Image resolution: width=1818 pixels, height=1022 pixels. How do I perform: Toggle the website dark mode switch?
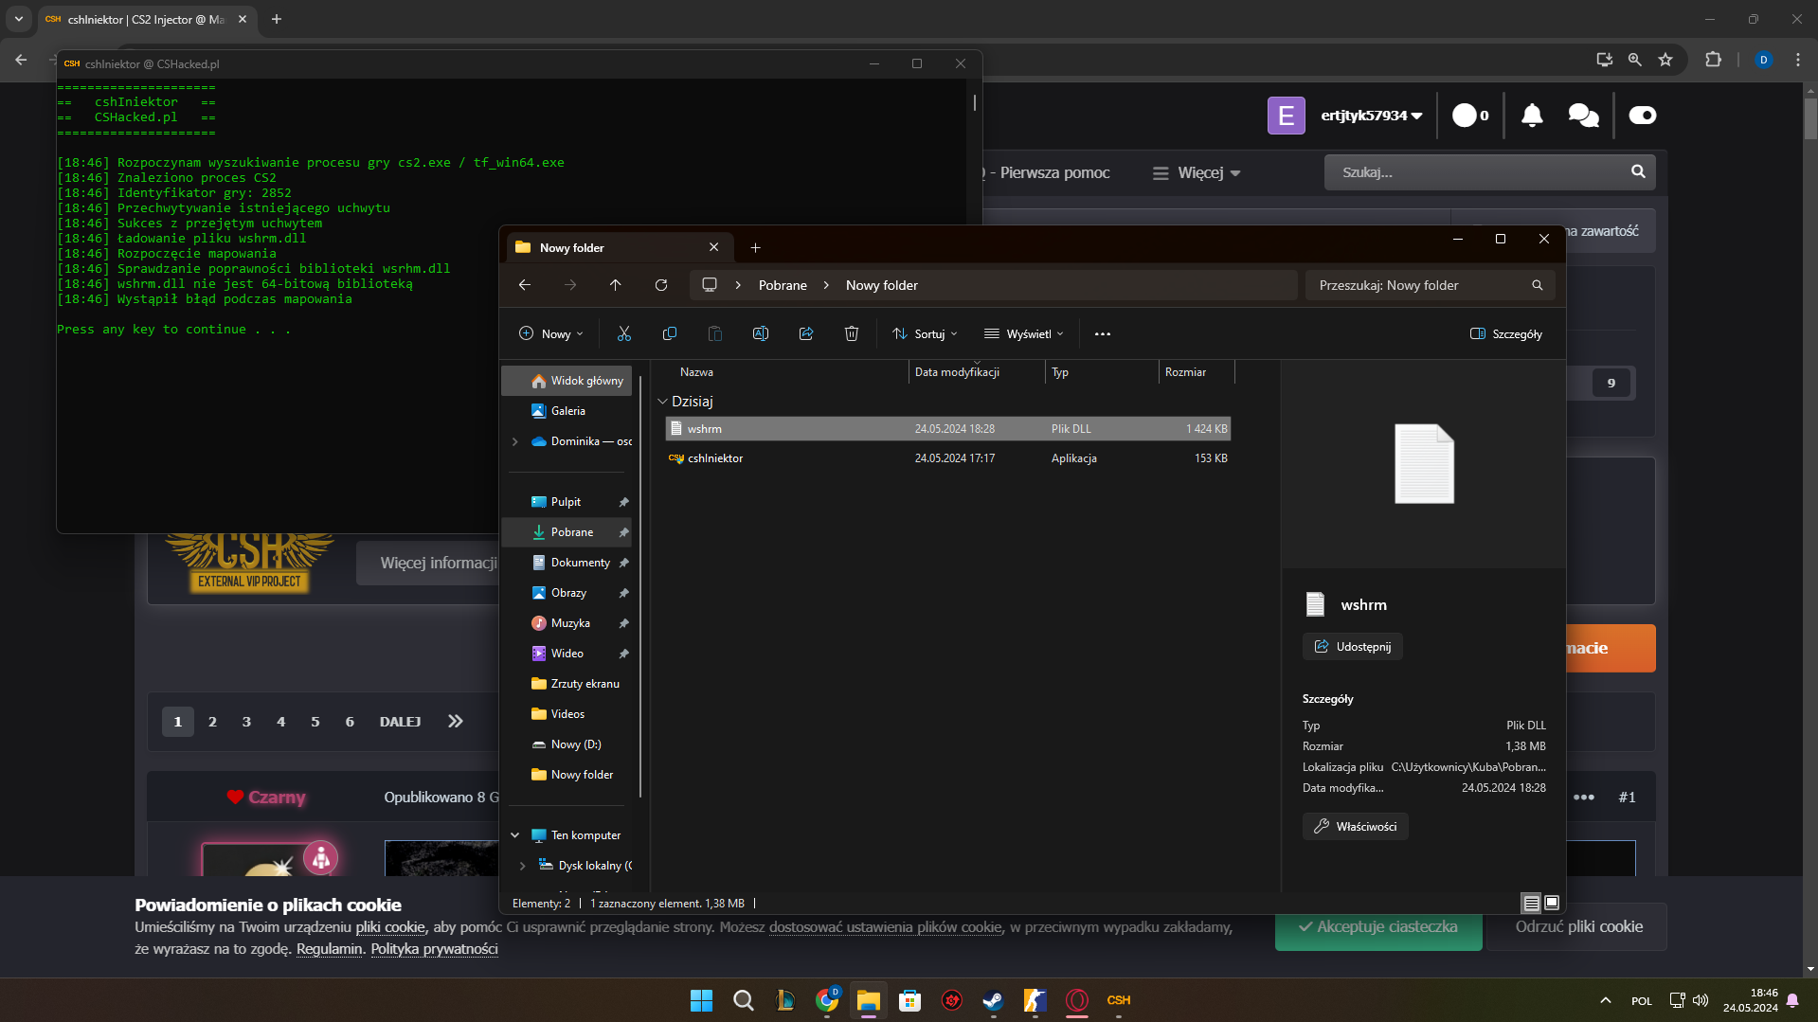click(1642, 116)
